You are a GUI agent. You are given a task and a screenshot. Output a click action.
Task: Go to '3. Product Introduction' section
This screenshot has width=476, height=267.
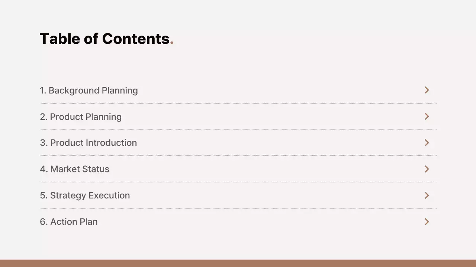89,143
